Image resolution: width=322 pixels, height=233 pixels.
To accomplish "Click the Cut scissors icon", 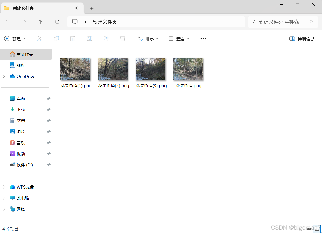I will pyautogui.click(x=40, y=39).
